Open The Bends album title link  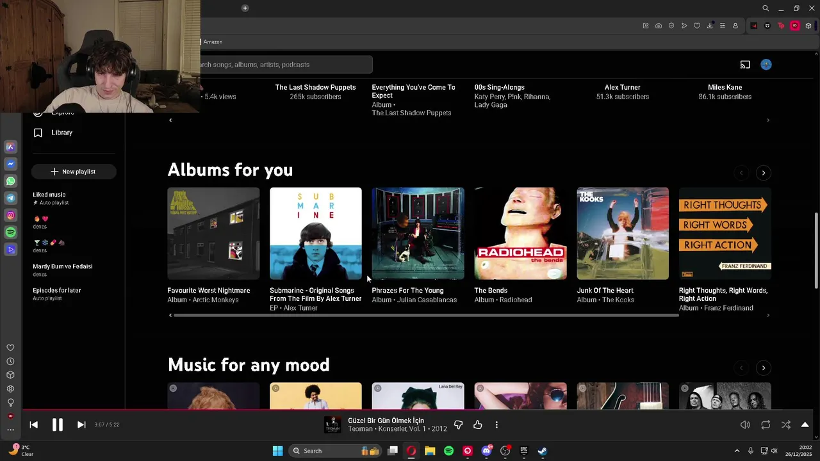491,291
